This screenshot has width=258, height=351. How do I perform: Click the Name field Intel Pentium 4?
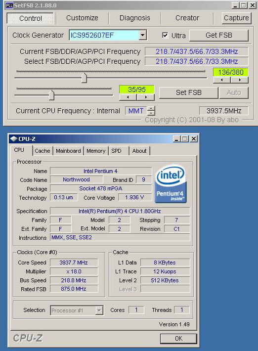(101, 171)
